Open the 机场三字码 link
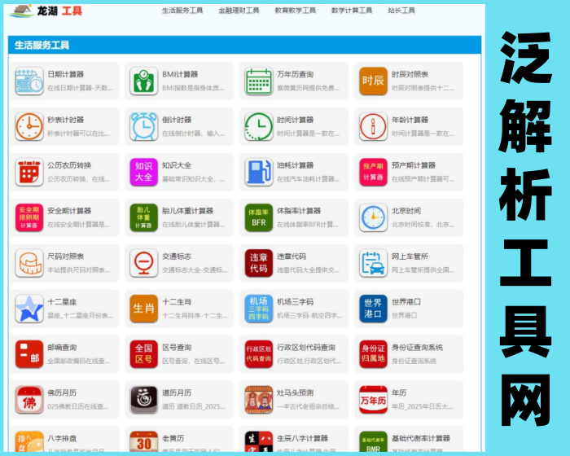 (x=295, y=302)
